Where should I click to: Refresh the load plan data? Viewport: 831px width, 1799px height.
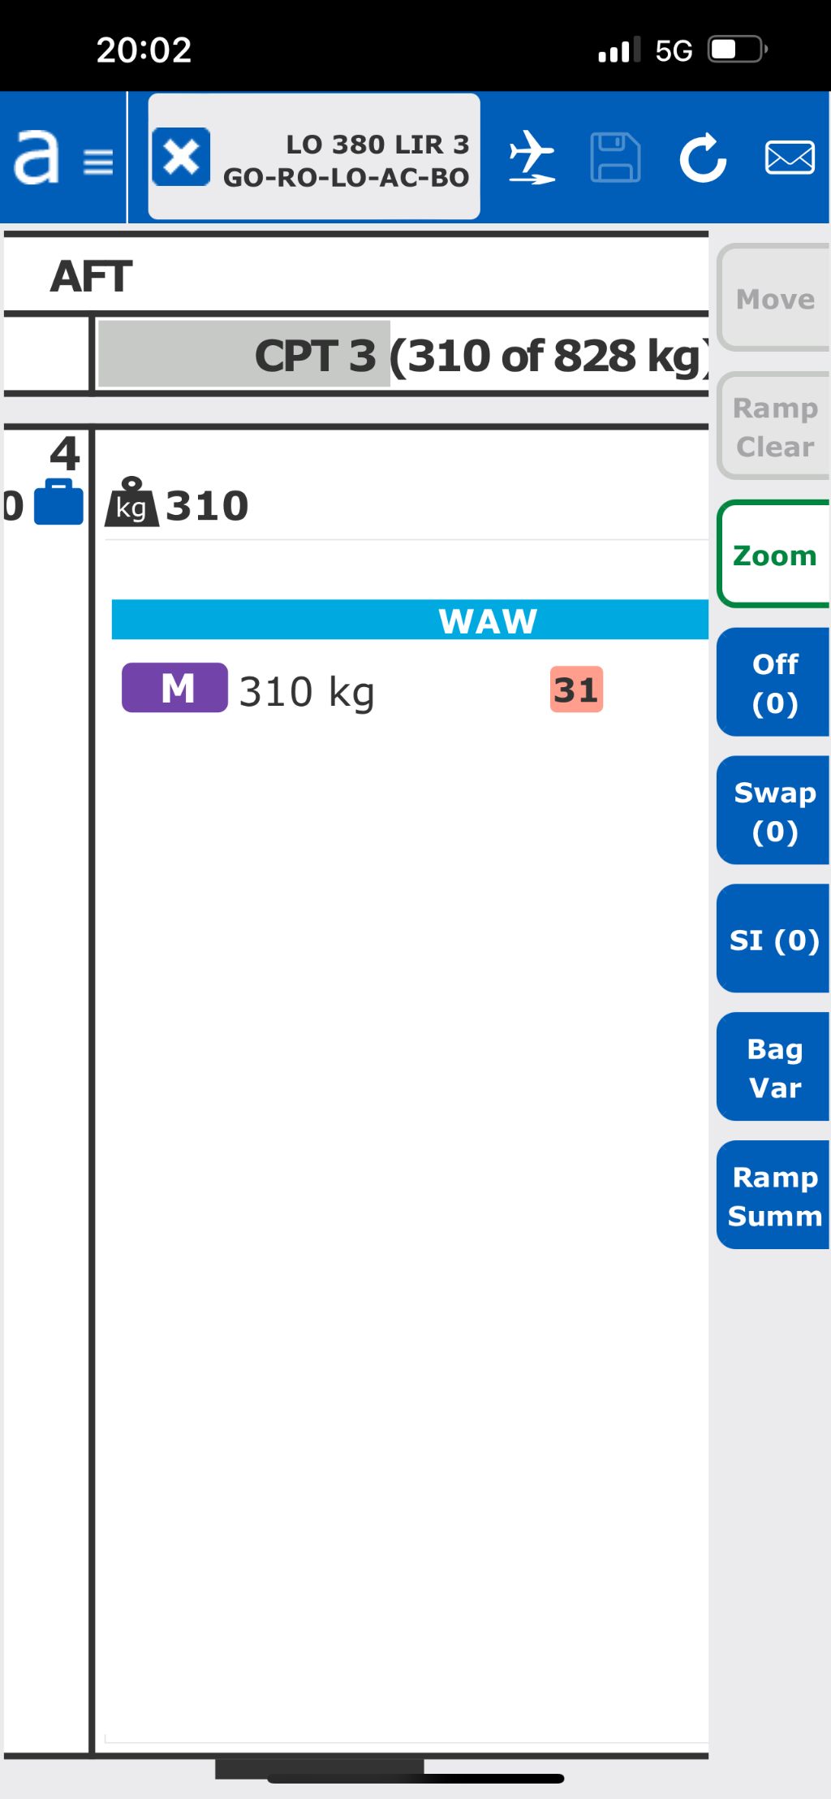(703, 158)
